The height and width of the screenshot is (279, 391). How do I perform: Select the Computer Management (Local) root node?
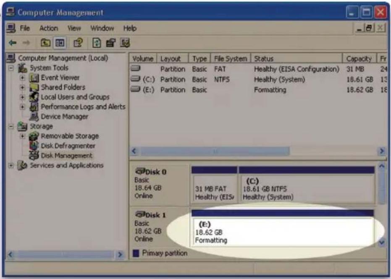click(x=63, y=58)
